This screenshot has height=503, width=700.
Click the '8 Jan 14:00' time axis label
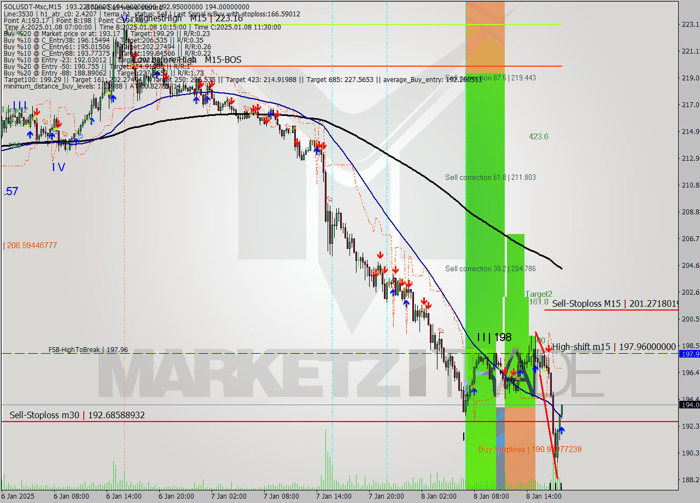tap(544, 496)
